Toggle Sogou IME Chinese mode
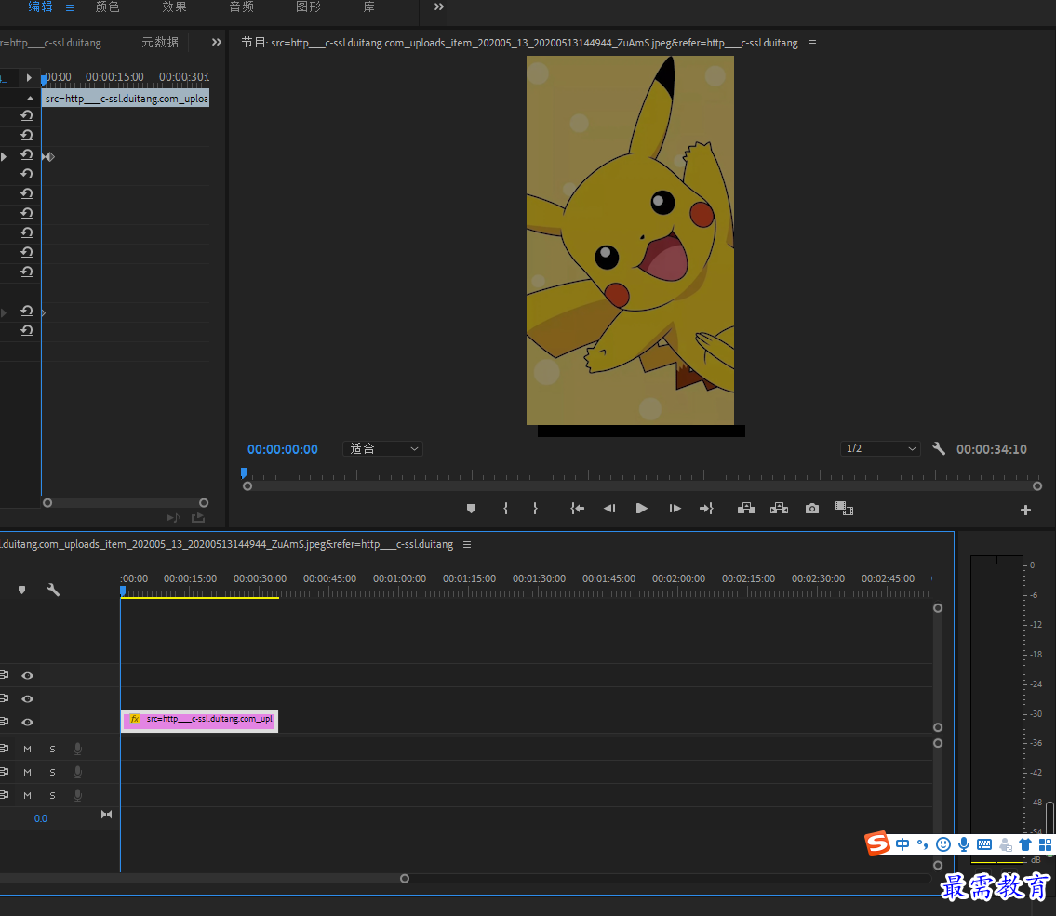Screen dimensions: 1056x916 [902, 844]
